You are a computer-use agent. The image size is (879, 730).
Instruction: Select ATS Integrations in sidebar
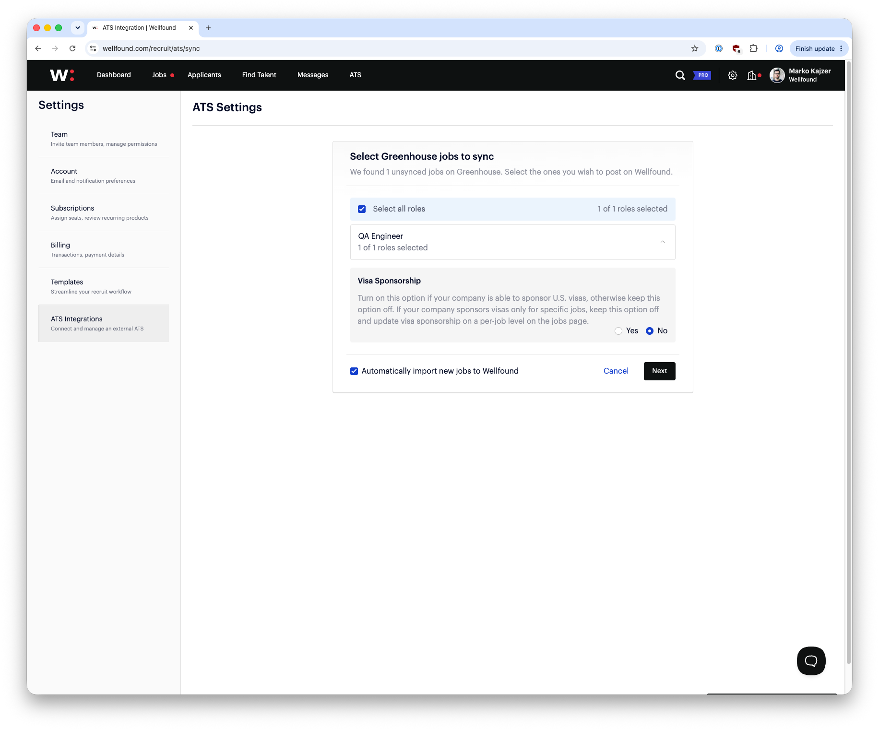coord(104,323)
